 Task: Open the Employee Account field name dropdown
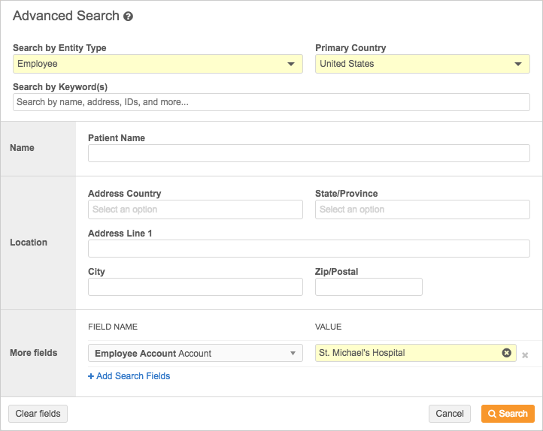tap(195, 353)
